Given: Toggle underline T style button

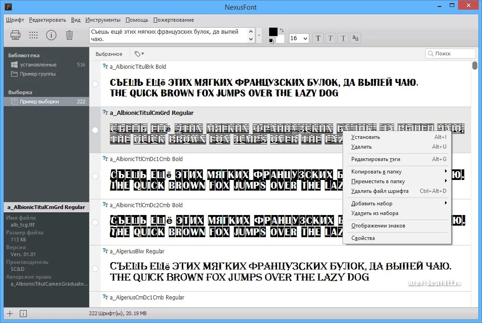Looking at the screenshot, I should [x=343, y=38].
